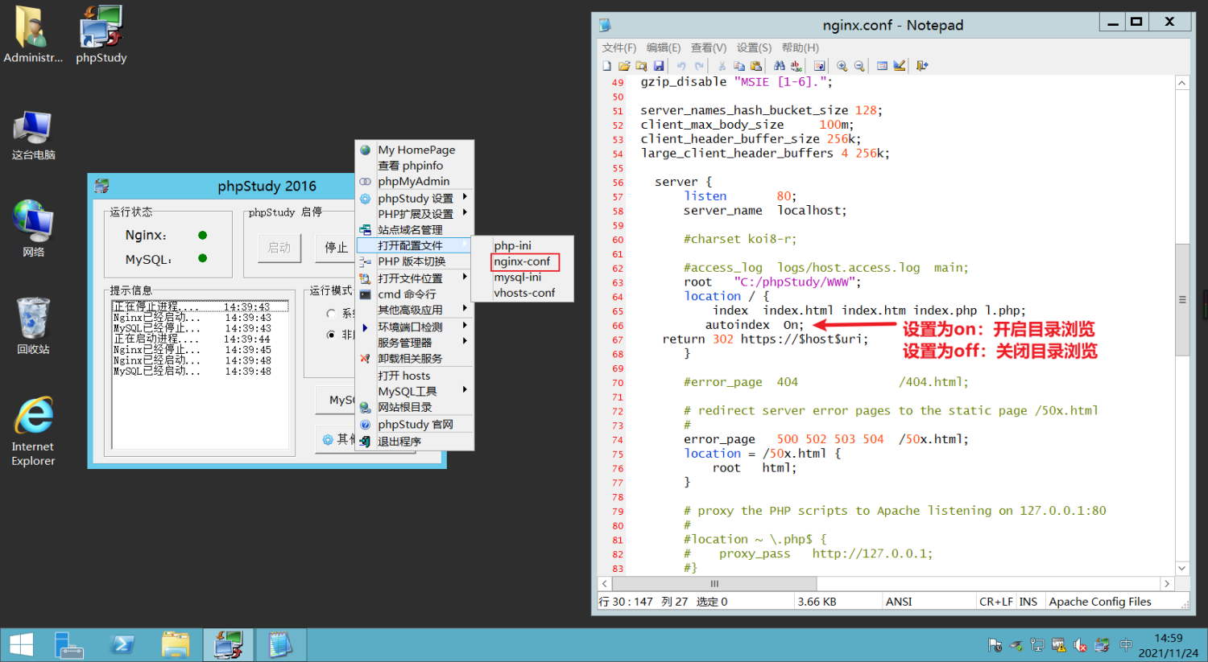Open the 帮助(H) menu in Notepad
1208x662 pixels.
(800, 47)
